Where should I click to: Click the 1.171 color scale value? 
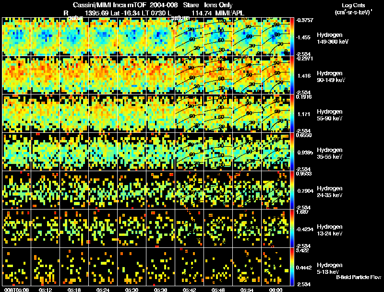point(304,114)
